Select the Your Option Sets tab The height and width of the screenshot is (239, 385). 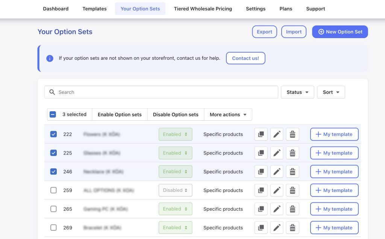(x=140, y=9)
